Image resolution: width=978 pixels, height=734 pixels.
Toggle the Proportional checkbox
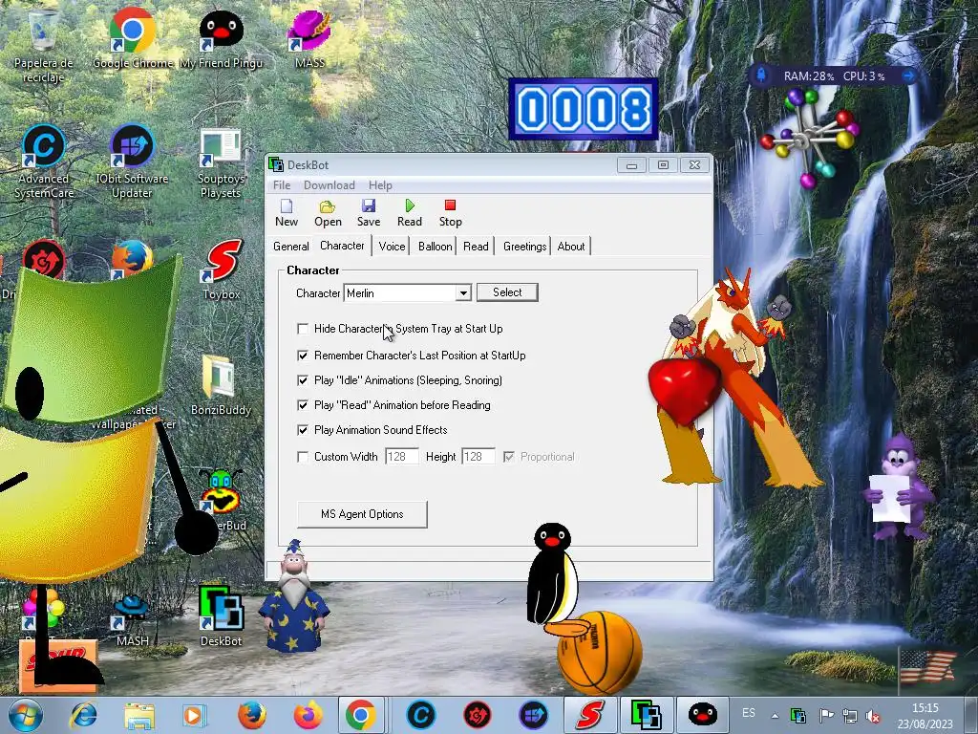coord(509,457)
